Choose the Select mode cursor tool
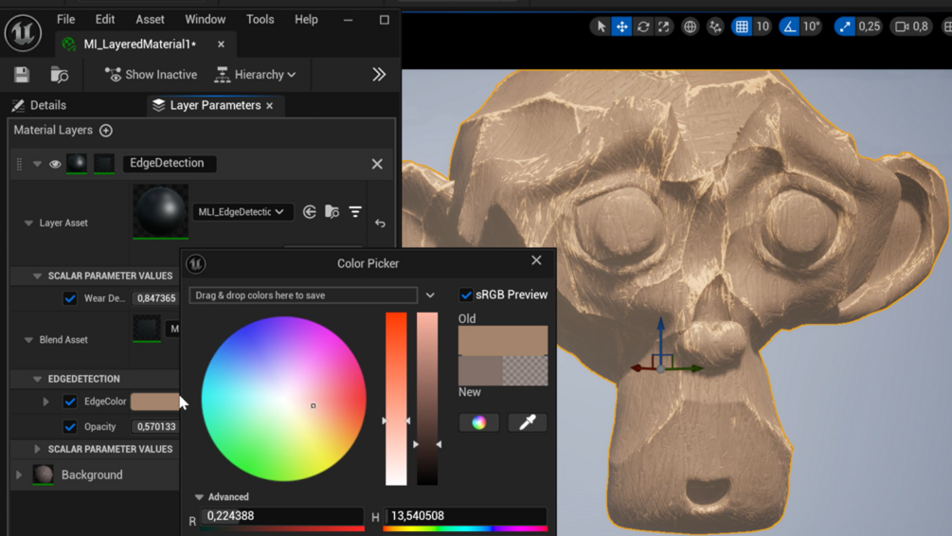The image size is (952, 536). (x=601, y=27)
